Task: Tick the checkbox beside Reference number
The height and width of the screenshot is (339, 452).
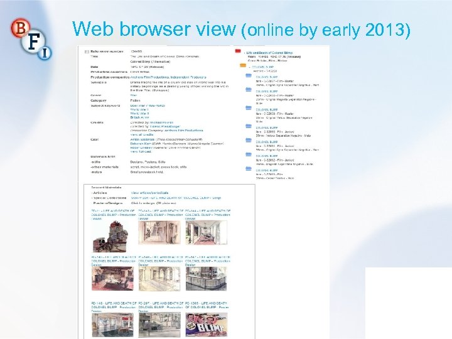Action: [x=87, y=52]
